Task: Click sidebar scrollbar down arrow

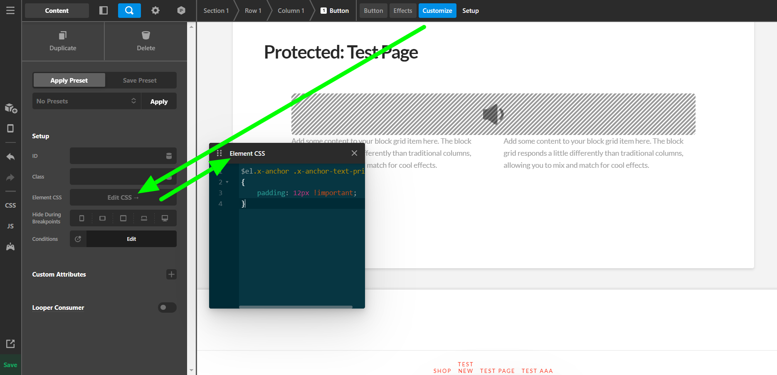Action: coord(191,370)
